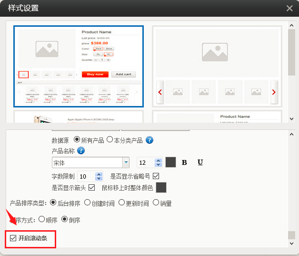Click the help icon next to 本分类产品

pyautogui.click(x=149, y=140)
